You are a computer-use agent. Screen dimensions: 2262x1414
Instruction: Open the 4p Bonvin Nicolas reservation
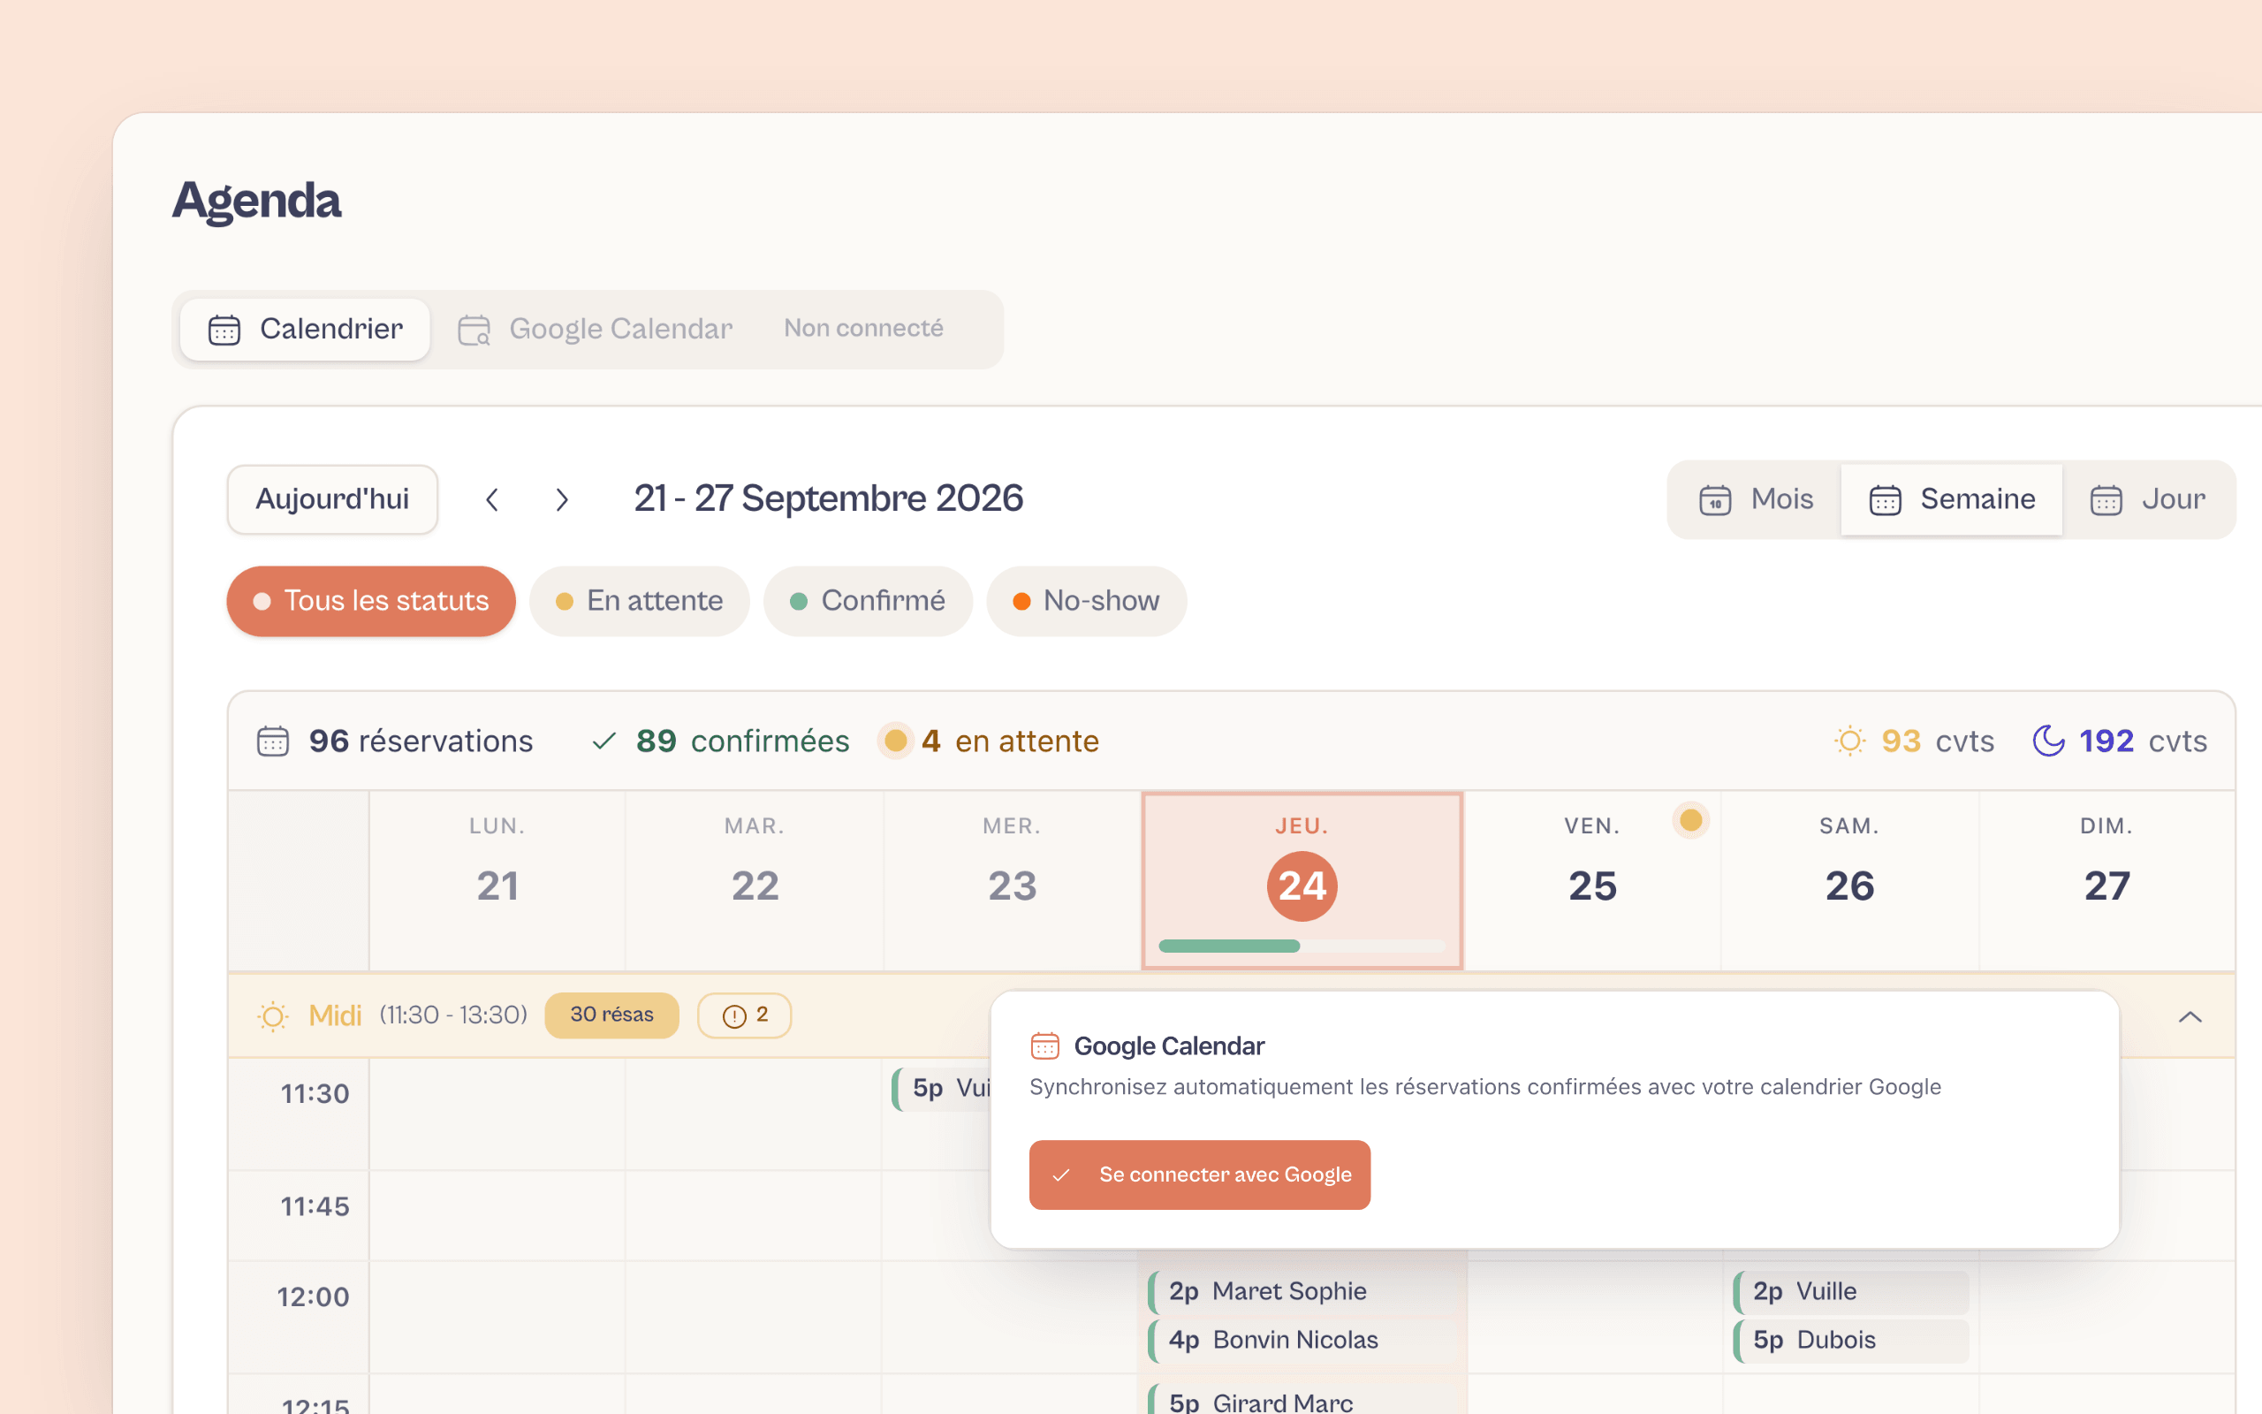[1302, 1340]
